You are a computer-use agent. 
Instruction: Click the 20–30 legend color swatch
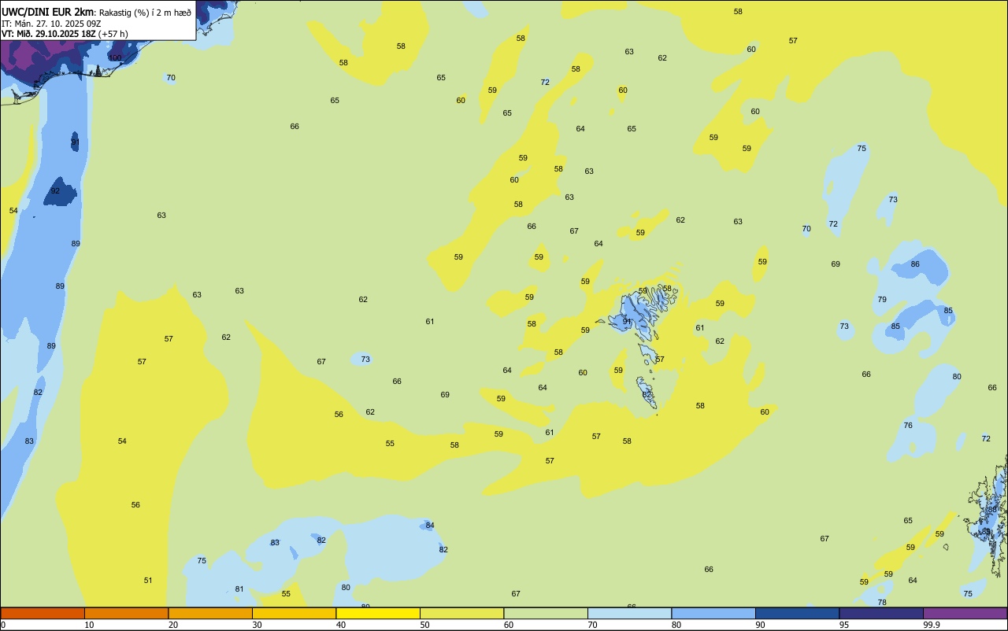point(210,613)
